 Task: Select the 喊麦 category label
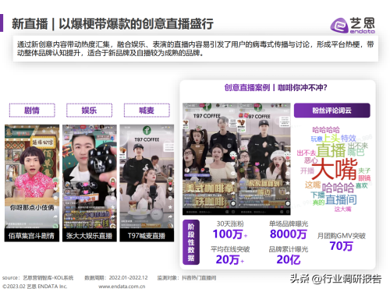pyautogui.click(x=147, y=111)
